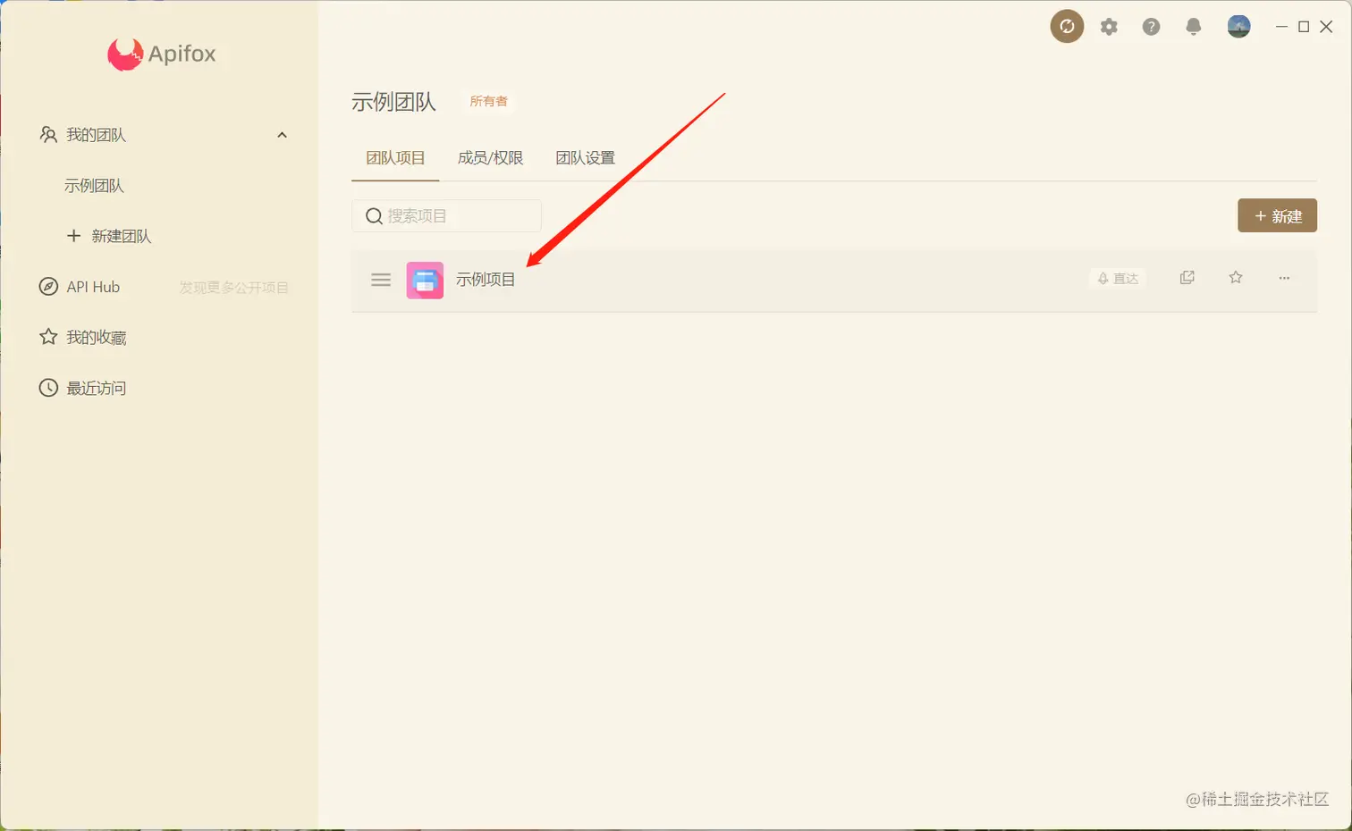
Task: Collapse the 我的团队 section
Action: click(x=282, y=135)
